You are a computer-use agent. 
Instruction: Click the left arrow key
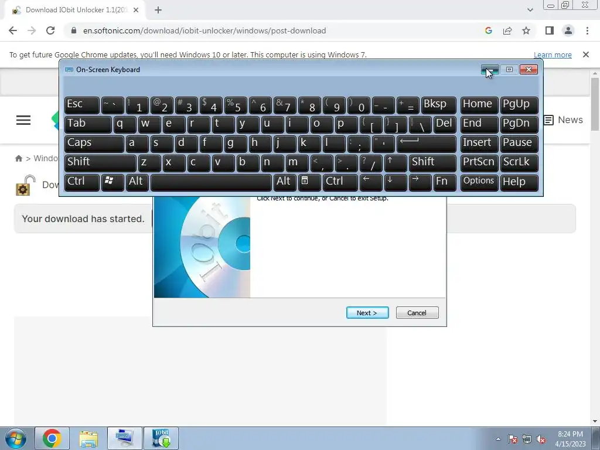coord(371,182)
